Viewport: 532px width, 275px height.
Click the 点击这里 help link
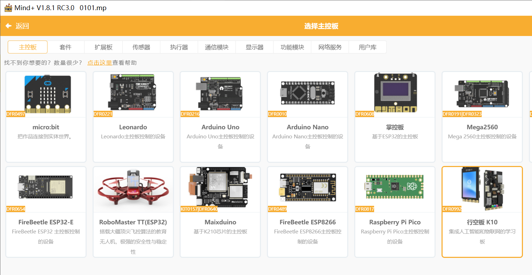[x=100, y=63]
